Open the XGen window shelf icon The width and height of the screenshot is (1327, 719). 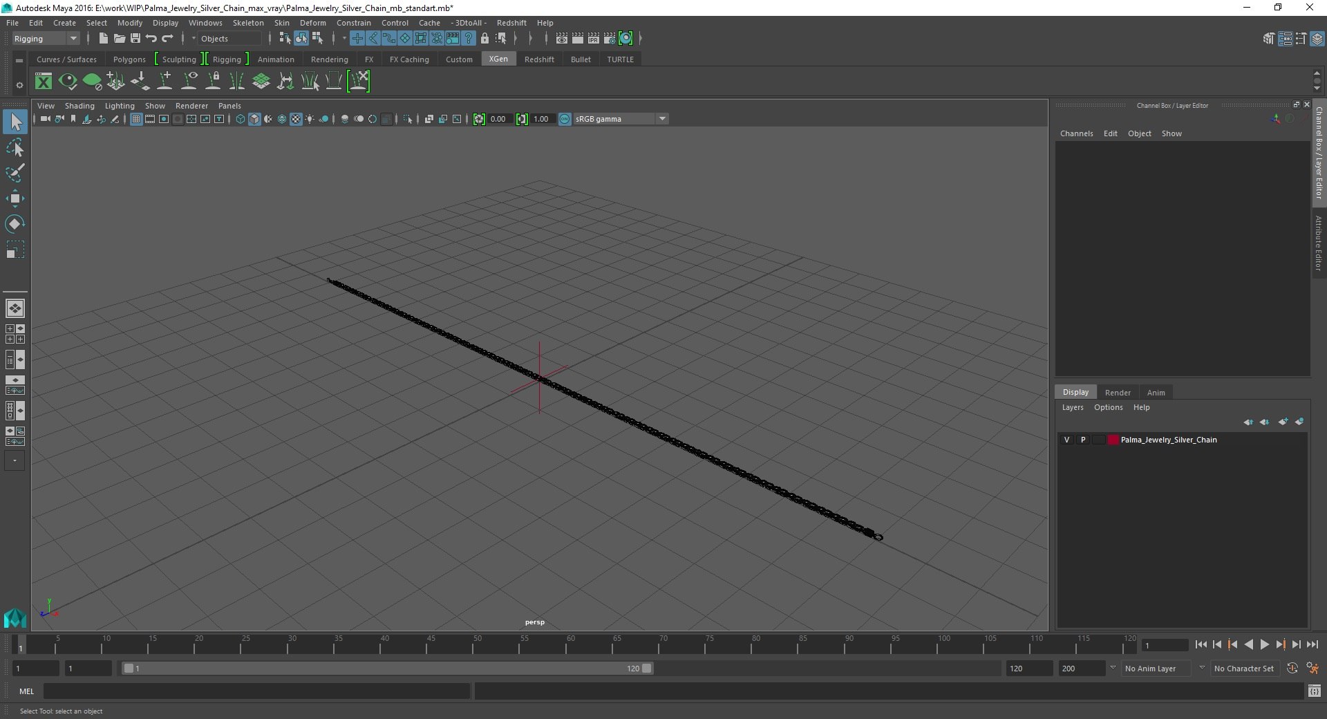pyautogui.click(x=44, y=82)
